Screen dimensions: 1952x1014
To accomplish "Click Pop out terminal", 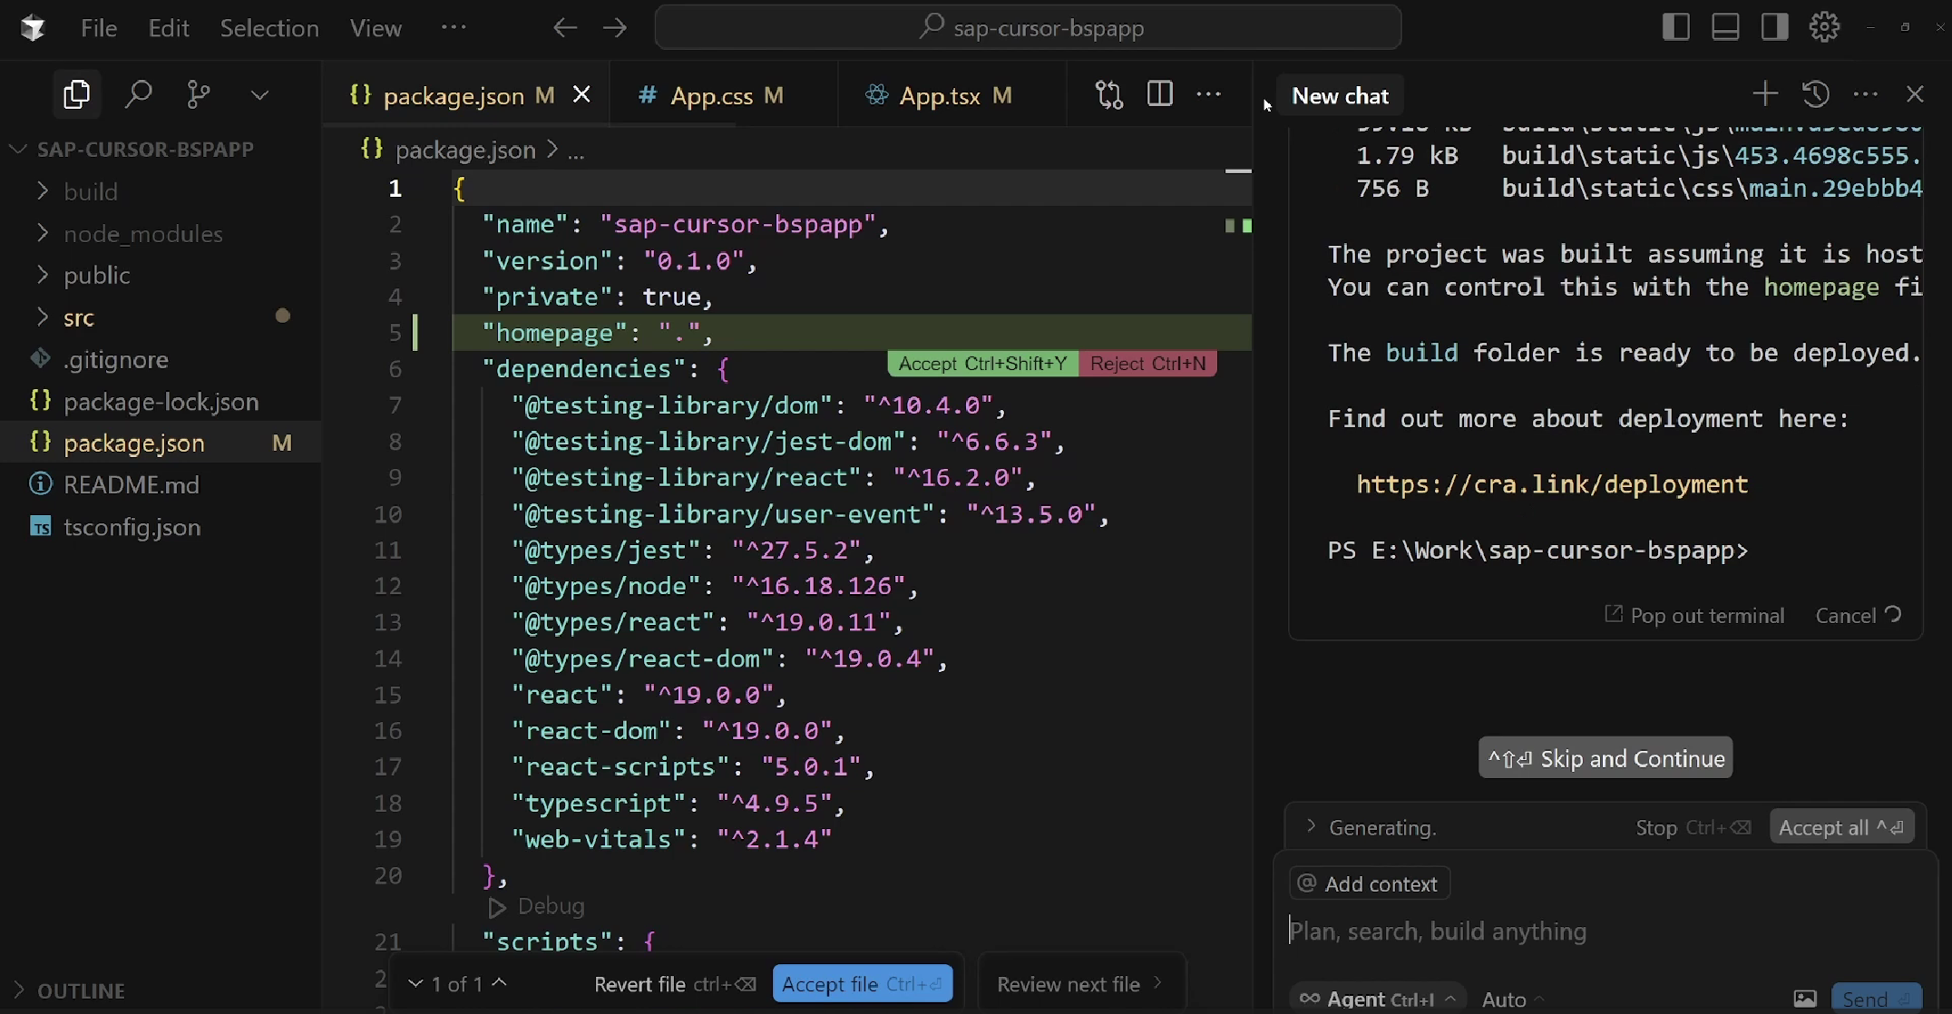I will [x=1694, y=615].
